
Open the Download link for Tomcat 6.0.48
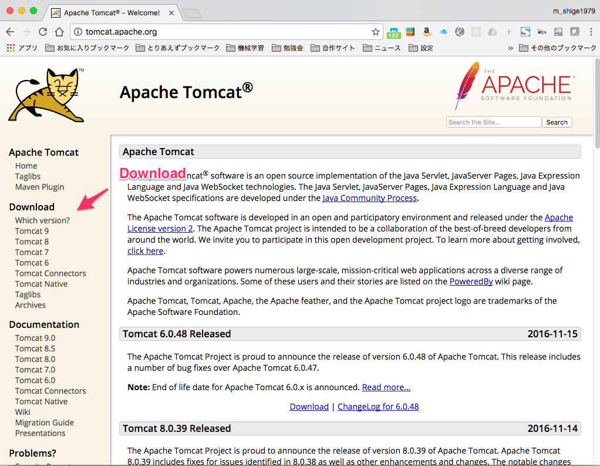coord(309,406)
